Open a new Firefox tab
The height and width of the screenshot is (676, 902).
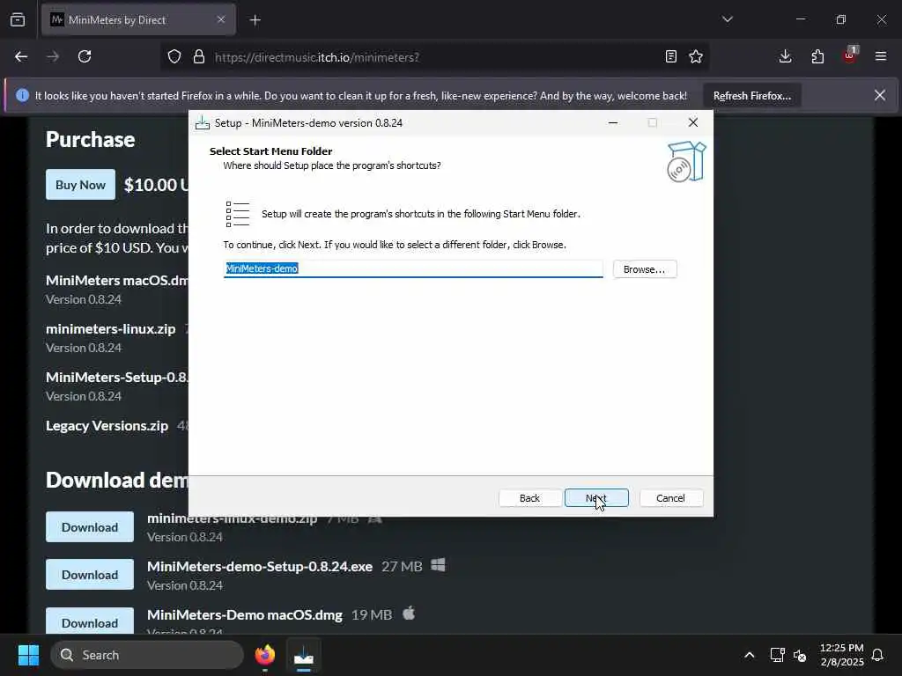tap(255, 20)
